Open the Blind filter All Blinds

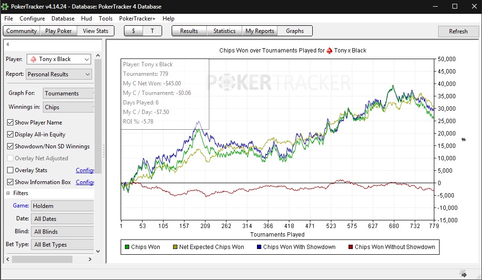pyautogui.click(x=62, y=232)
